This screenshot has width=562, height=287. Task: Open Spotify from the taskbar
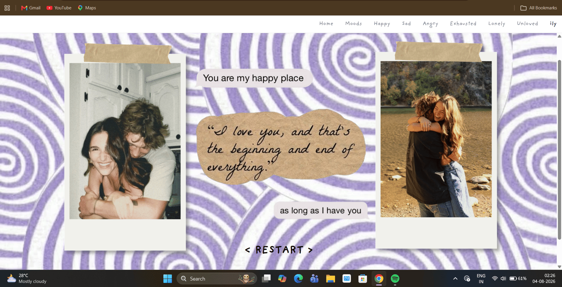coord(395,278)
